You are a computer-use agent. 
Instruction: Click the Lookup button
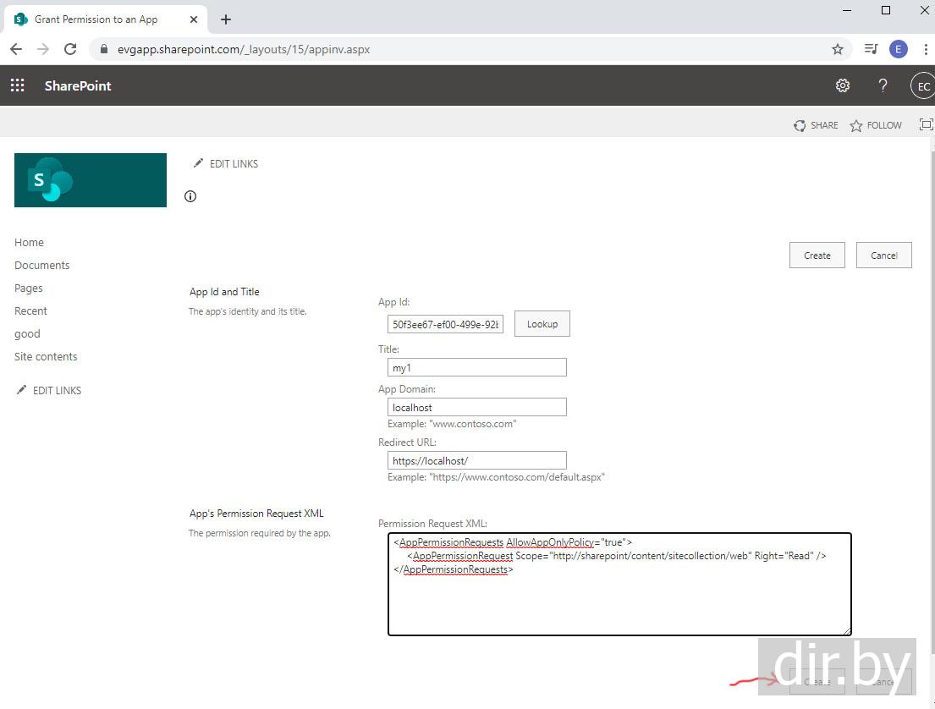[x=542, y=324]
